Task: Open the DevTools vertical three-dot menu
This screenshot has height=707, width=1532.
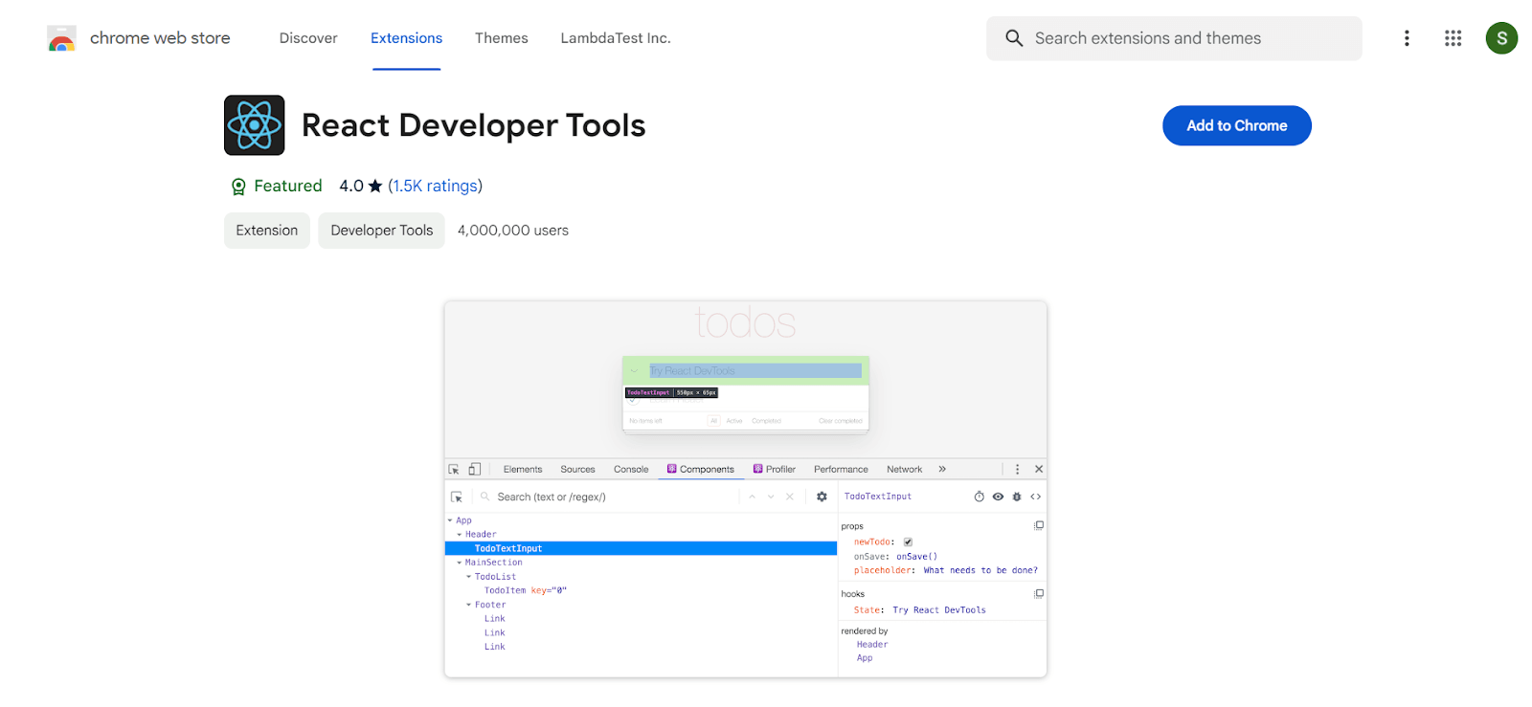Action: (1017, 470)
